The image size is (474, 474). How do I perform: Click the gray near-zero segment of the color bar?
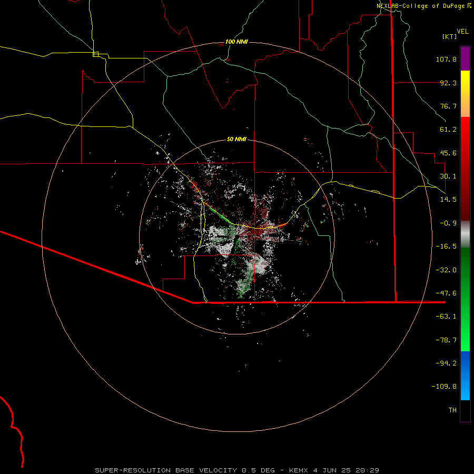465,233
